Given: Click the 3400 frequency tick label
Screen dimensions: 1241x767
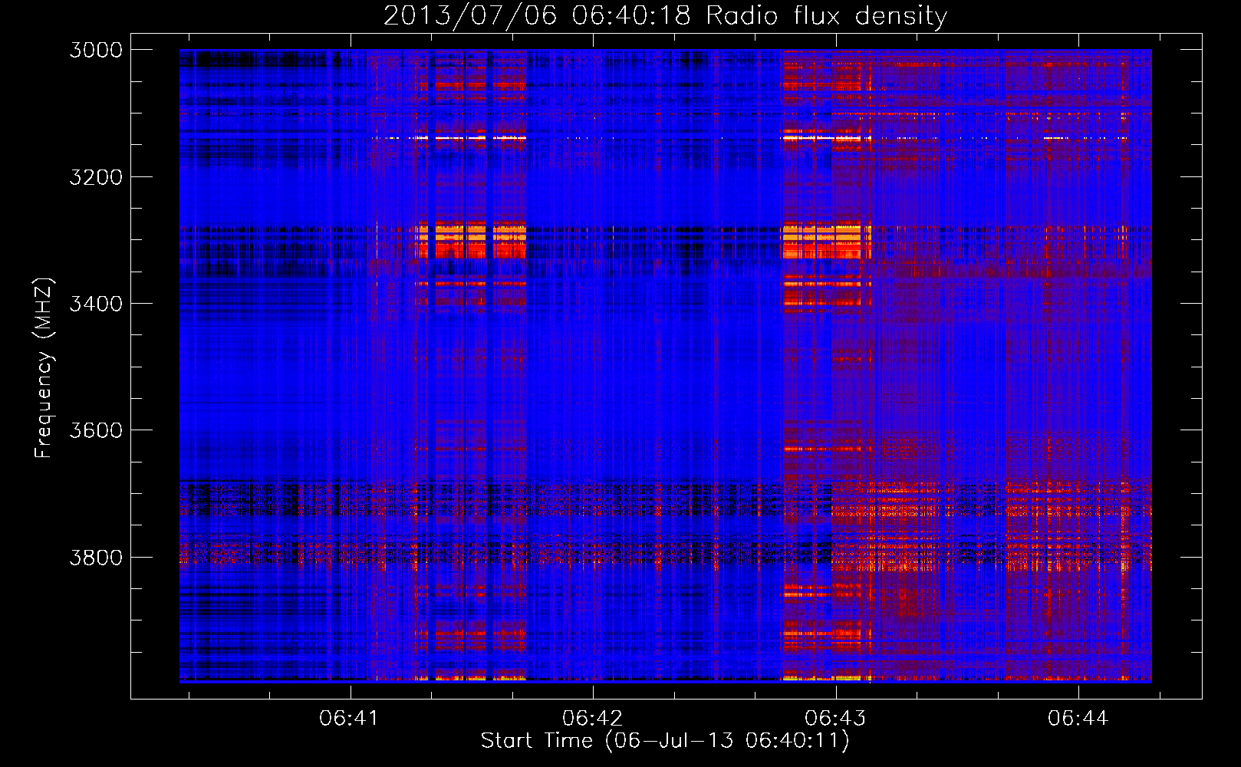Looking at the screenshot, I should coord(96,304).
